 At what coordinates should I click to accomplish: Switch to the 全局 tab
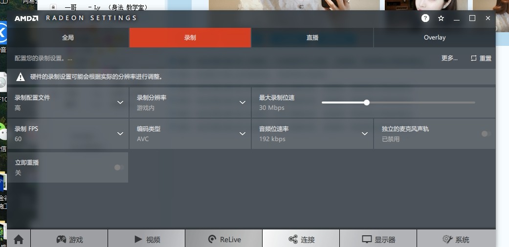68,38
